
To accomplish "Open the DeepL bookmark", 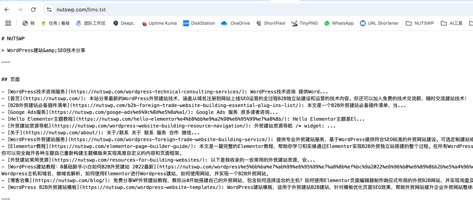I will (x=124, y=23).
